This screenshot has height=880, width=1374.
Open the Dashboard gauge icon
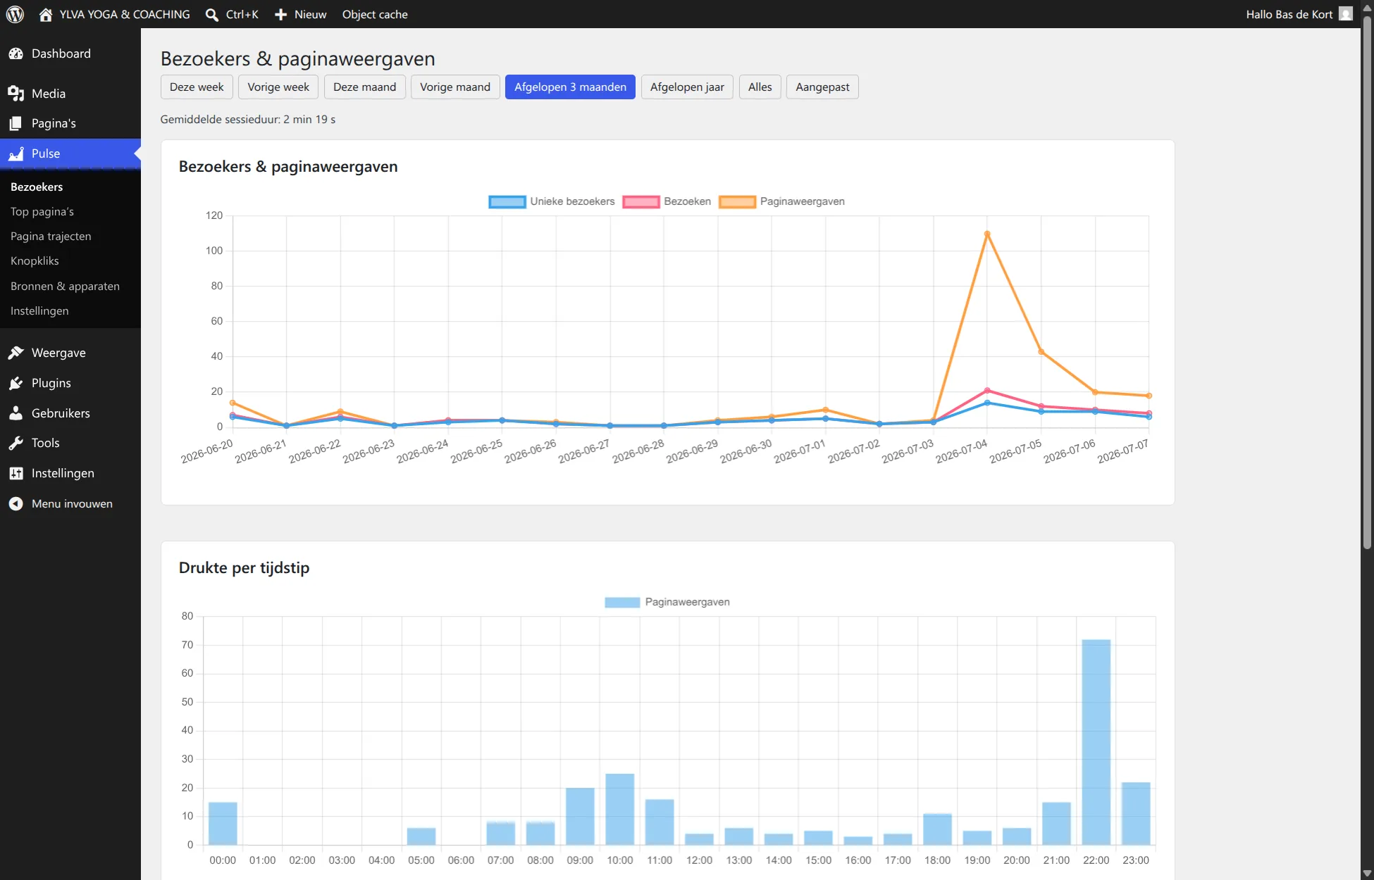(16, 54)
